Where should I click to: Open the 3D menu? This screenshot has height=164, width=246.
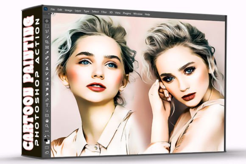click(111, 12)
